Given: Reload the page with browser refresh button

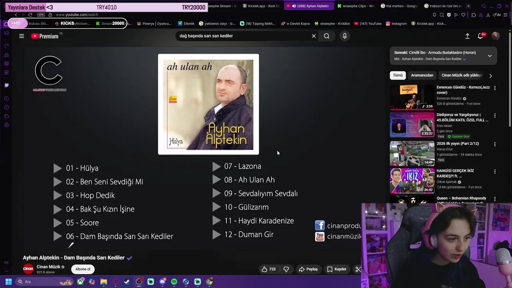Looking at the screenshot, I should [x=30, y=15].
